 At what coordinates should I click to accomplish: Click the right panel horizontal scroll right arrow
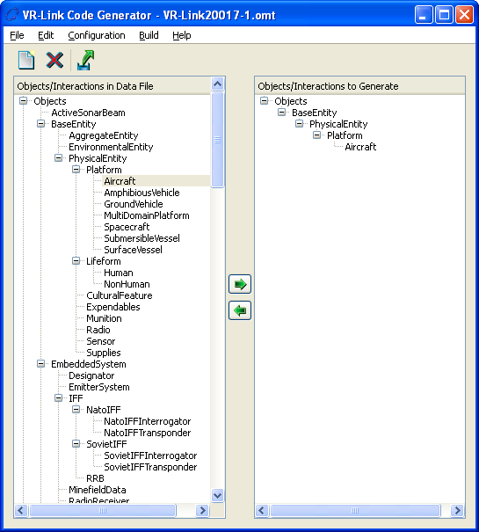pyautogui.click(x=457, y=510)
